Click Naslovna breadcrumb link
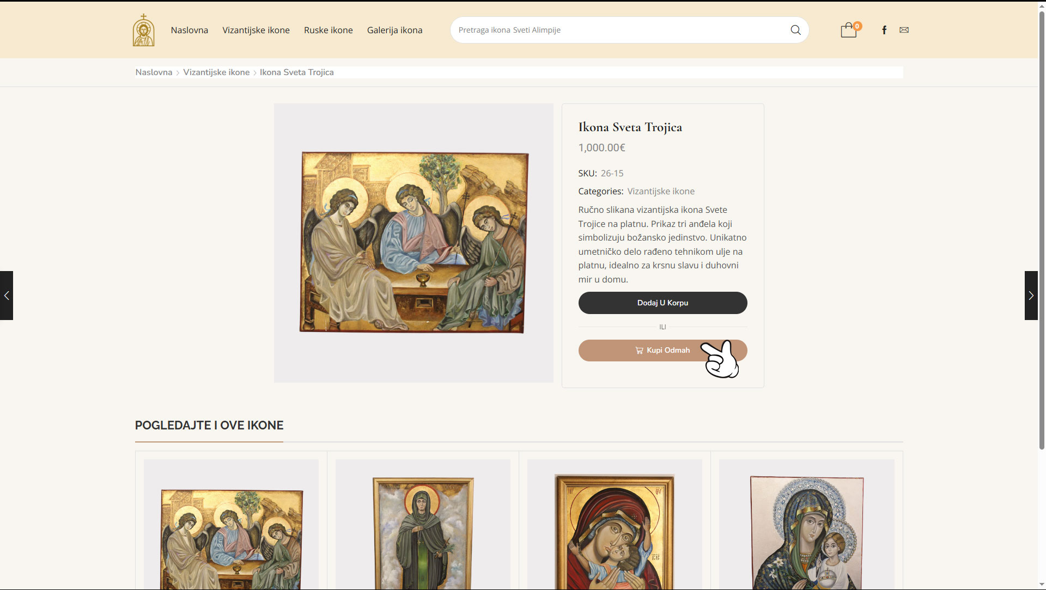Screen dimensions: 1046x590 [x=154, y=72]
